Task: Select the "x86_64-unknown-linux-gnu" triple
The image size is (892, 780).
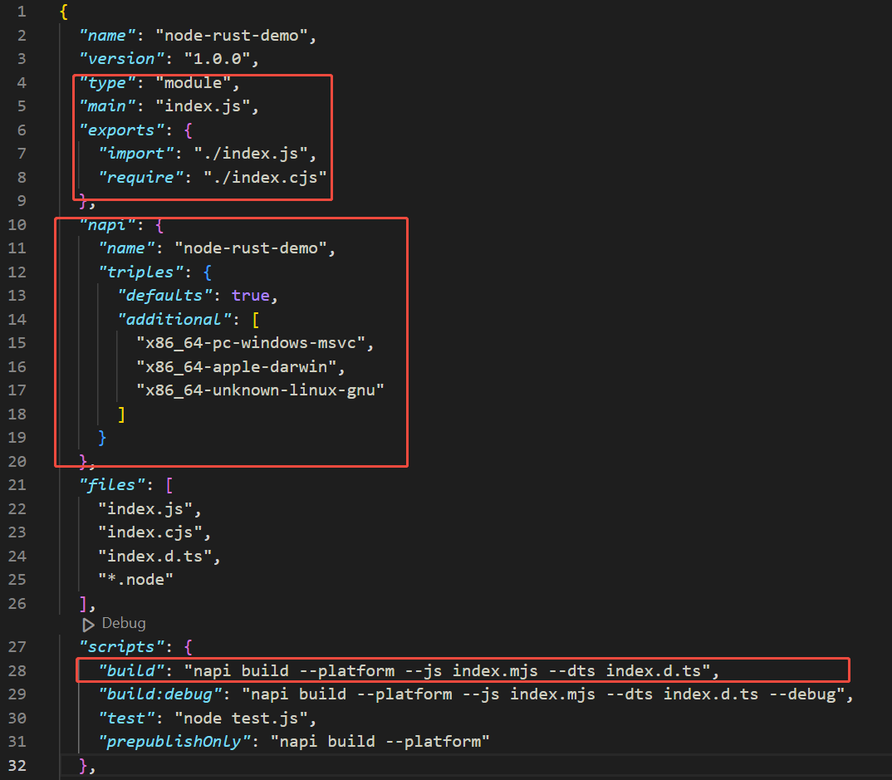Action: (260, 390)
